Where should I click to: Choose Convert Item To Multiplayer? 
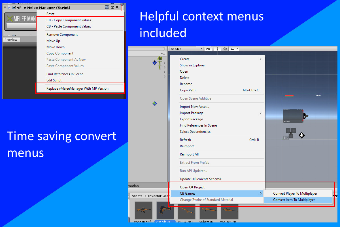(298, 200)
